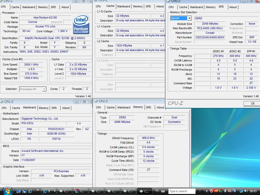
Task: Open the Slot #1 dropdown in SPD window
Action: 189,18
